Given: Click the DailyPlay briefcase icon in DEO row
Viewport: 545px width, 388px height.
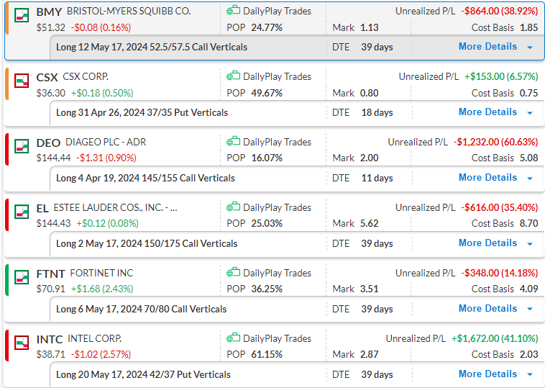Looking at the screenshot, I should tap(233, 142).
